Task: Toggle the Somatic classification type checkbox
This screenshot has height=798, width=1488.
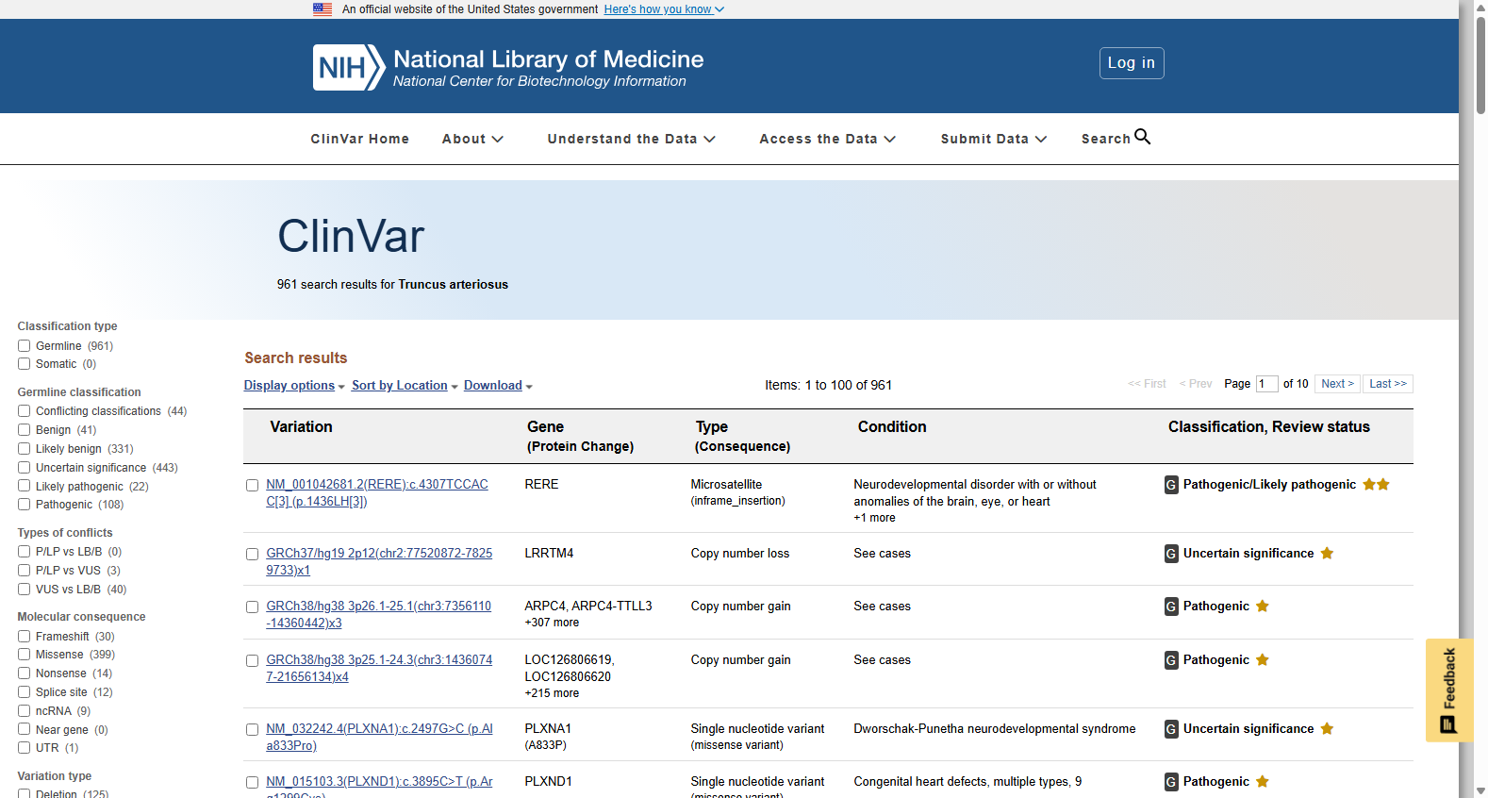Action: pyautogui.click(x=25, y=364)
